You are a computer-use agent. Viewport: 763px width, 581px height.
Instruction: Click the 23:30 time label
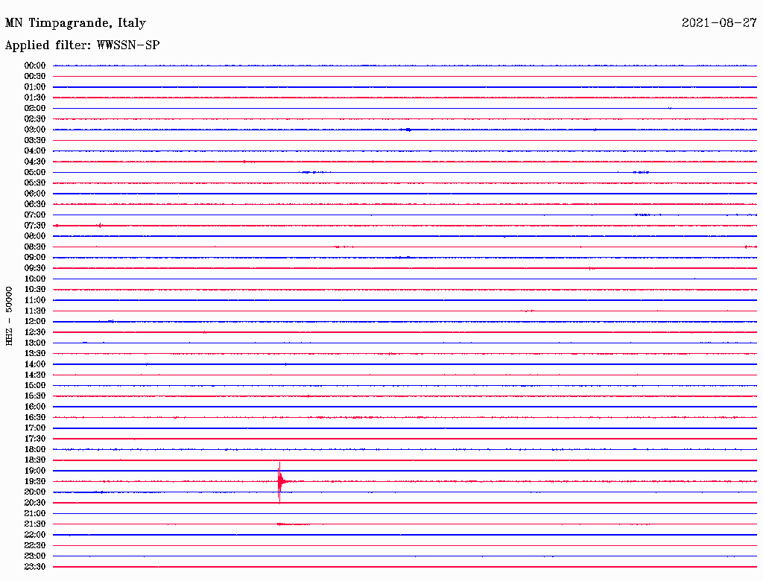(x=35, y=567)
